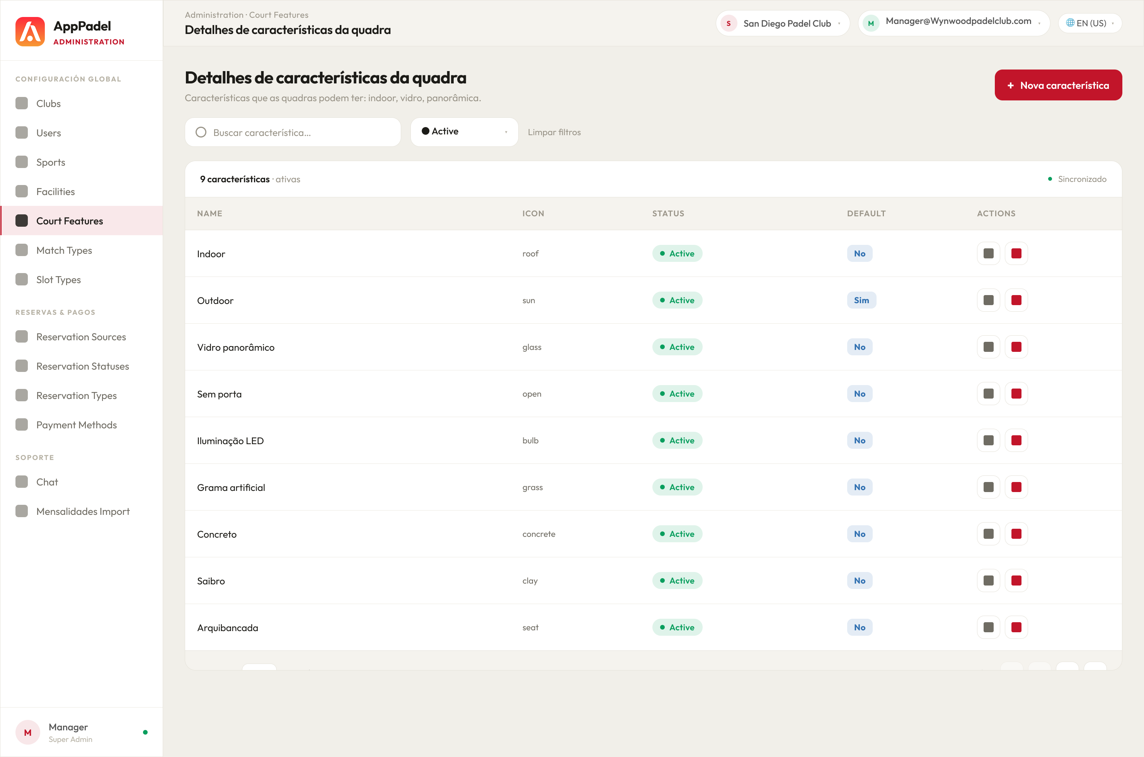Image resolution: width=1144 pixels, height=757 pixels.
Task: Open the Manager account email dropdown
Action: tap(954, 23)
